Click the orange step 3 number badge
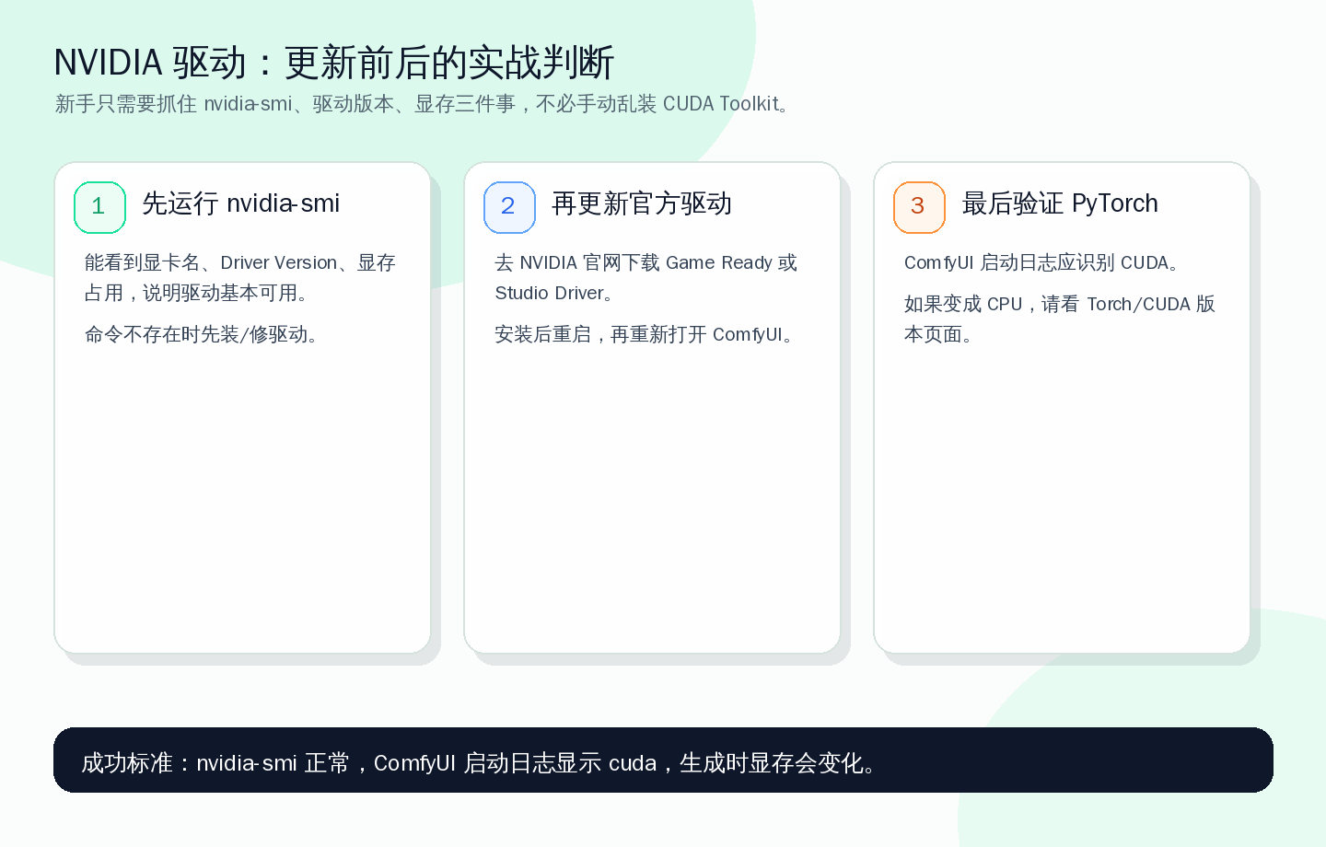 (x=919, y=207)
